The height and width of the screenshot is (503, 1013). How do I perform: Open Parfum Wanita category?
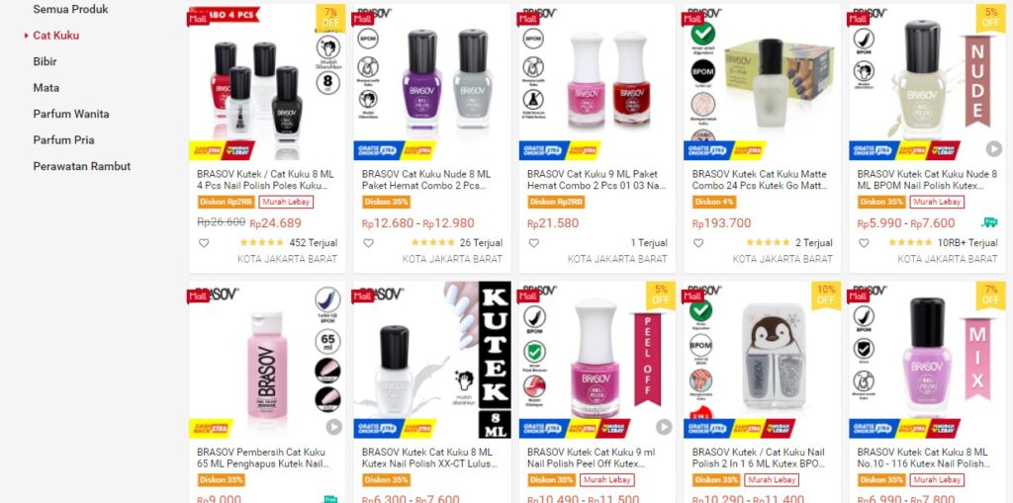coord(71,114)
